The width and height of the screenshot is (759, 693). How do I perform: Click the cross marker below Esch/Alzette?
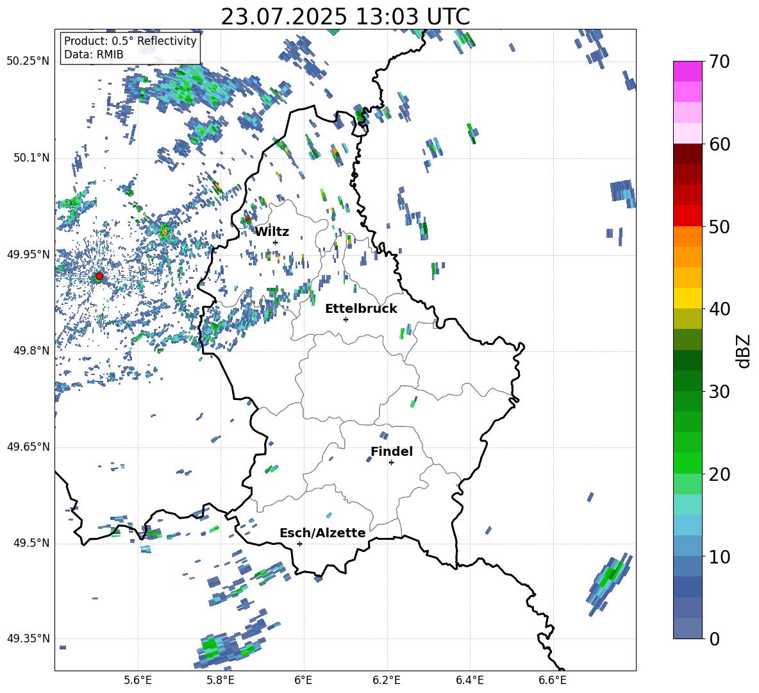299,544
